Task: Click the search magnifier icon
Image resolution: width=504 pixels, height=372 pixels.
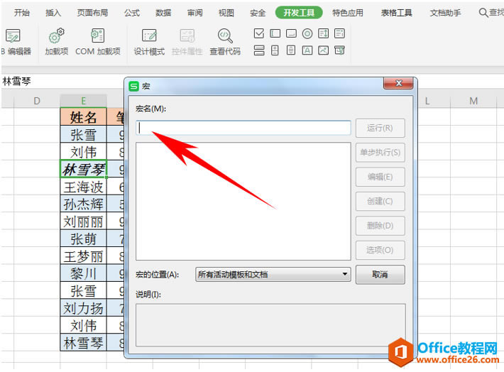Action: pos(483,13)
